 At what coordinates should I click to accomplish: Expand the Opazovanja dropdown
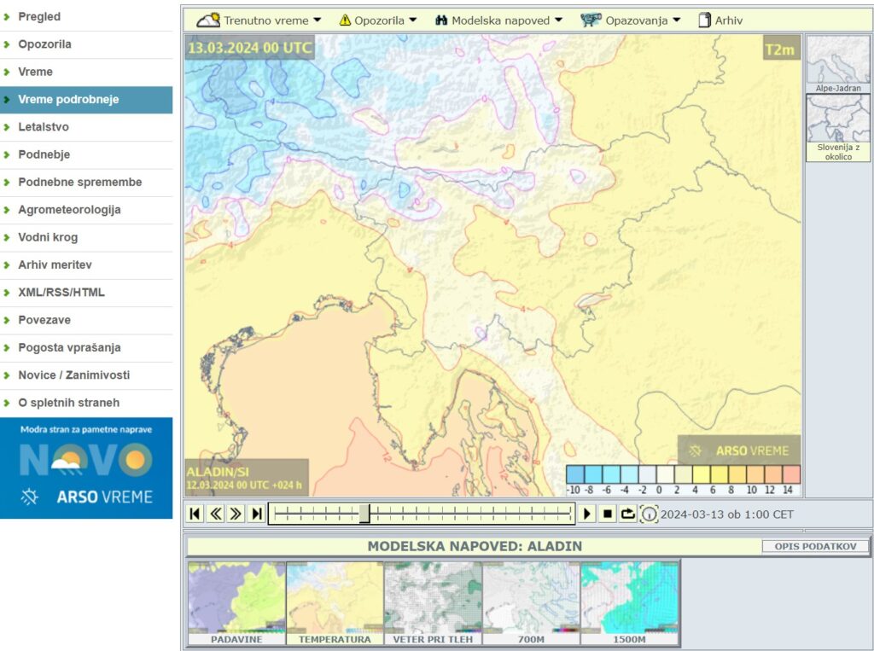[631, 20]
